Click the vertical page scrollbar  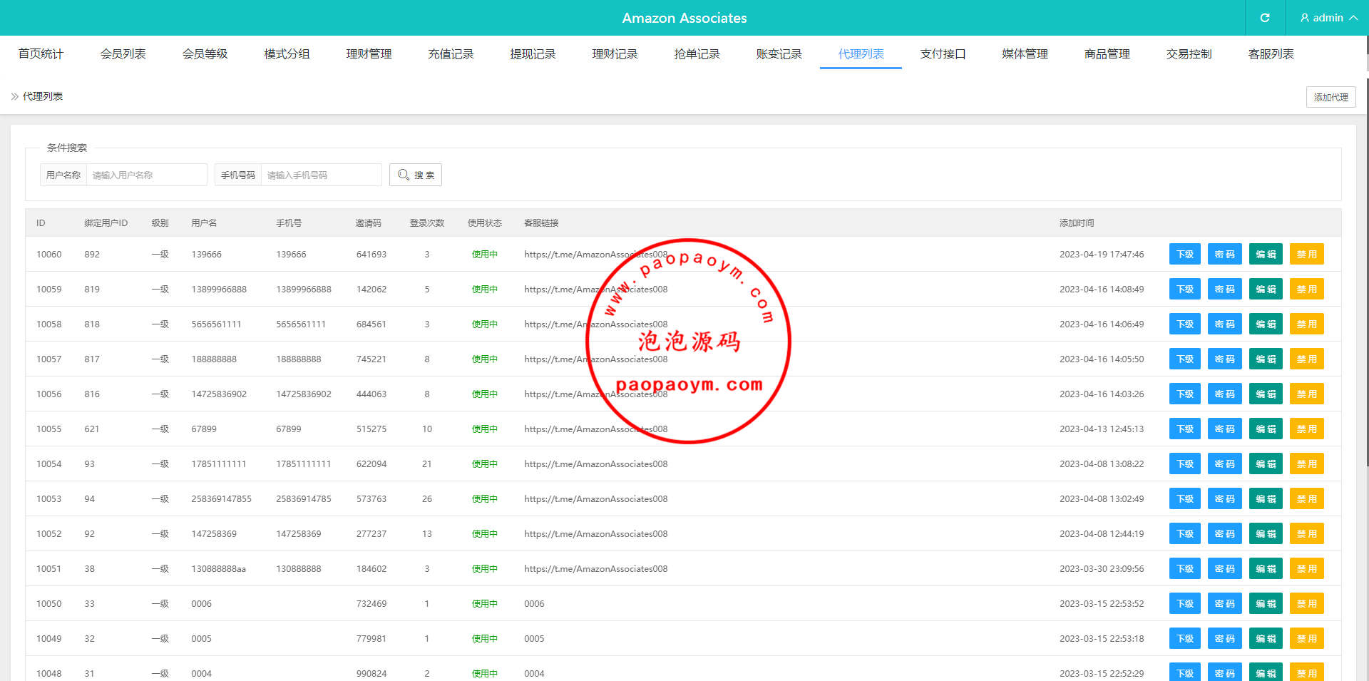(1366, 285)
